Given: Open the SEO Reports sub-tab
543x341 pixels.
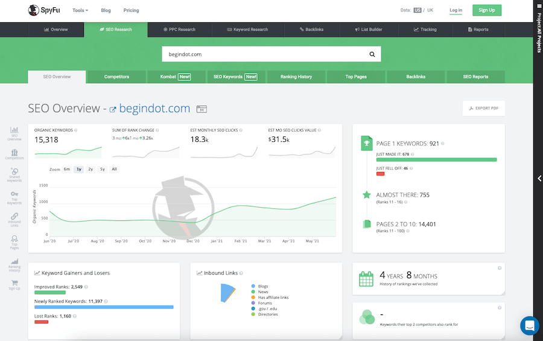Looking at the screenshot, I should [x=475, y=77].
